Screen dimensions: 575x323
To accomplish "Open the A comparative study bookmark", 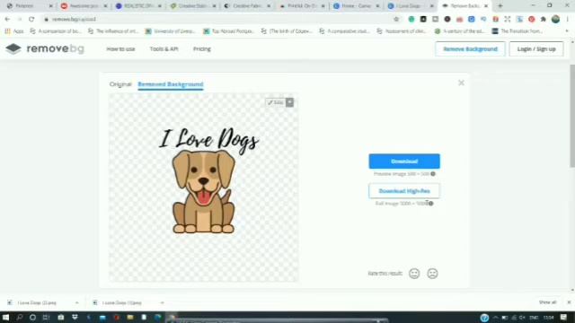I will (x=345, y=31).
